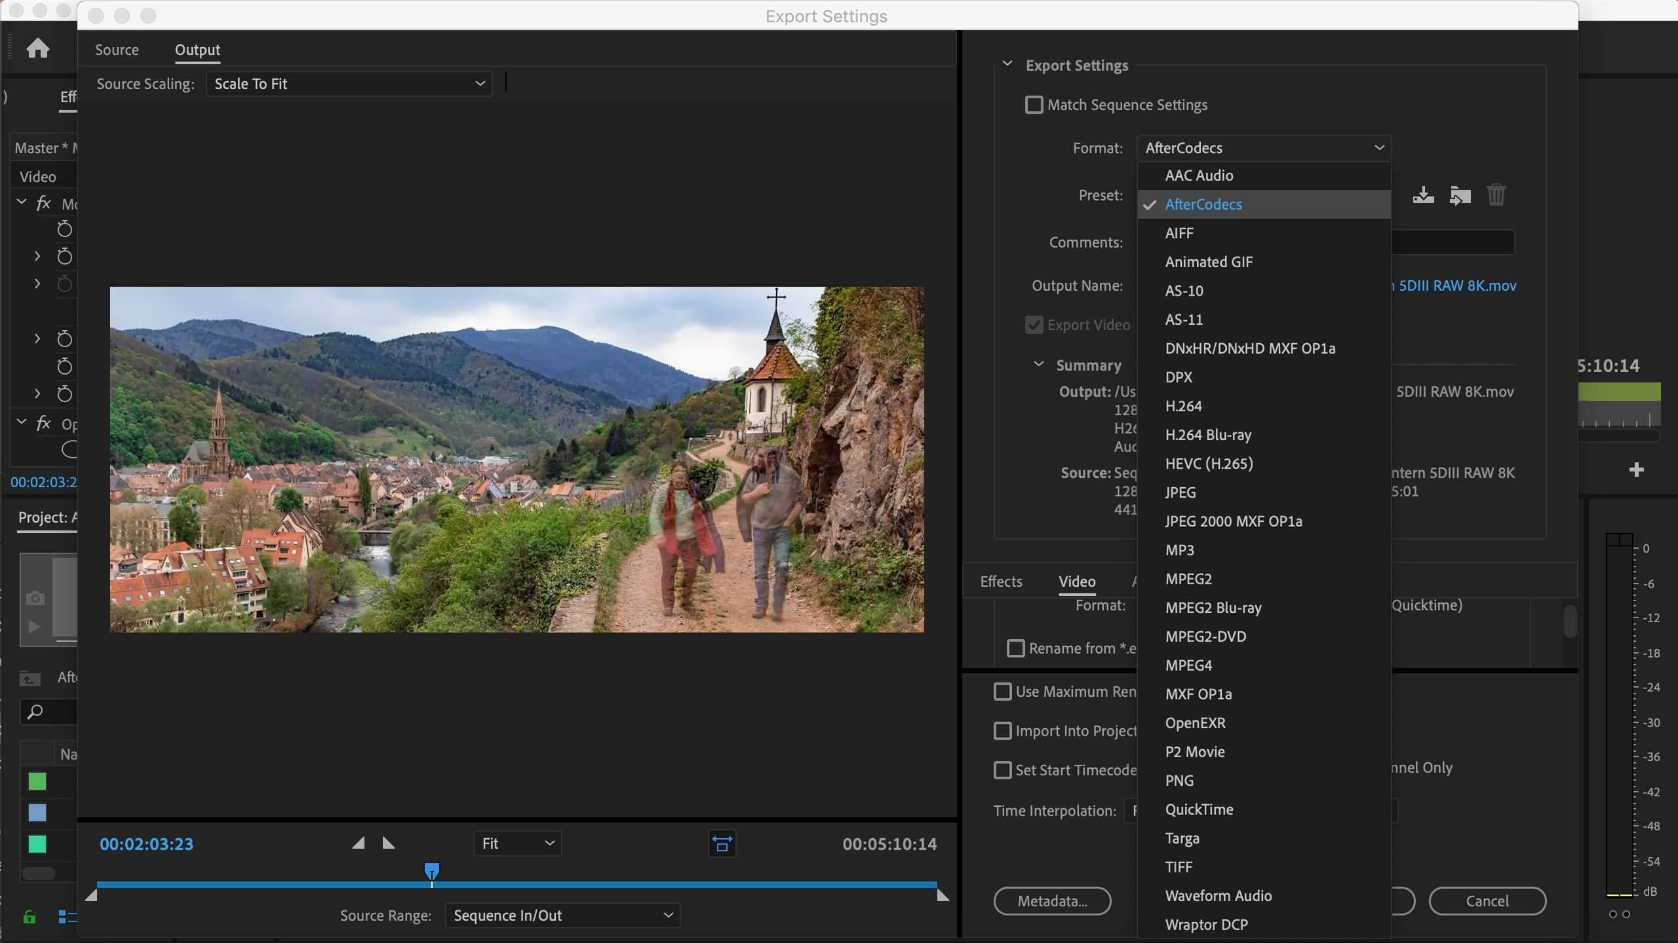Viewport: 1678px width, 943px height.
Task: Collapse the Summary section
Action: click(x=1039, y=365)
